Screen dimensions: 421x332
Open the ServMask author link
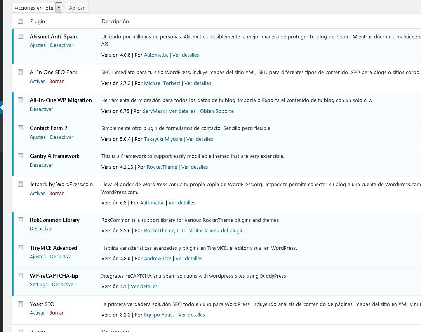tap(153, 111)
